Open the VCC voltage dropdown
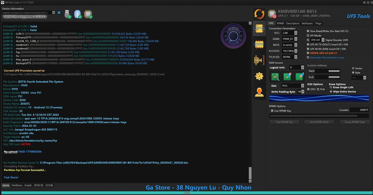 pos(295,33)
